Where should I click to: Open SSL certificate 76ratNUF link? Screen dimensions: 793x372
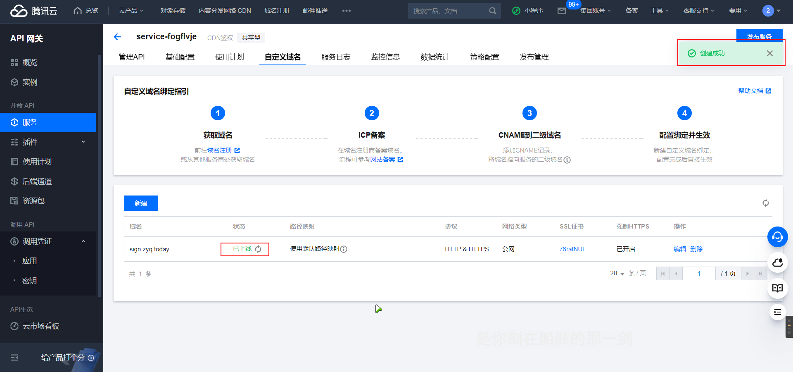[x=573, y=249]
